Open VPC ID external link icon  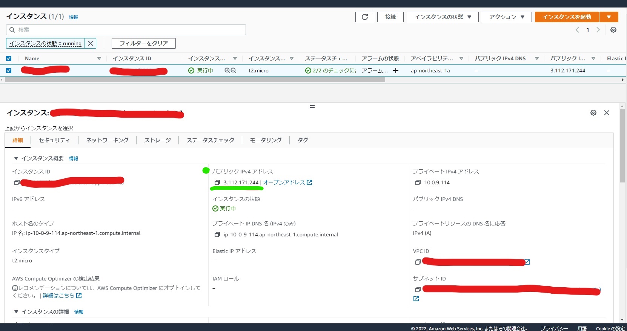click(528, 262)
